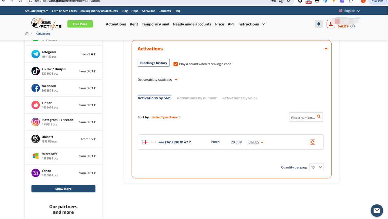
Task: Switch to Activations by SMS tab
Action: tap(155, 98)
